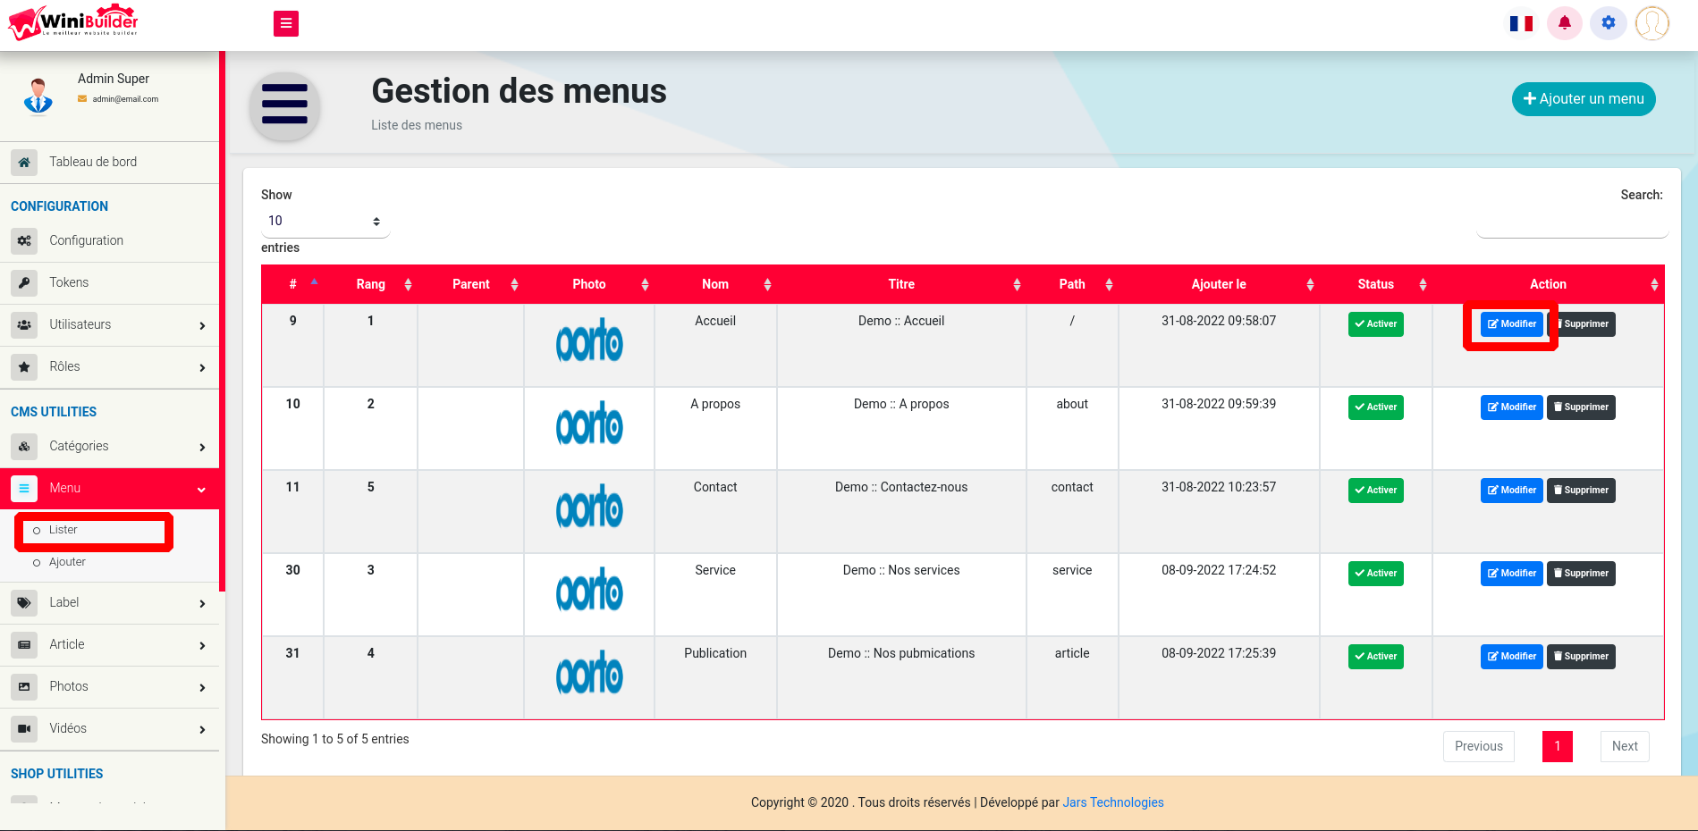Click Tableau de bord home icon
This screenshot has height=831, width=1698.
click(x=24, y=163)
